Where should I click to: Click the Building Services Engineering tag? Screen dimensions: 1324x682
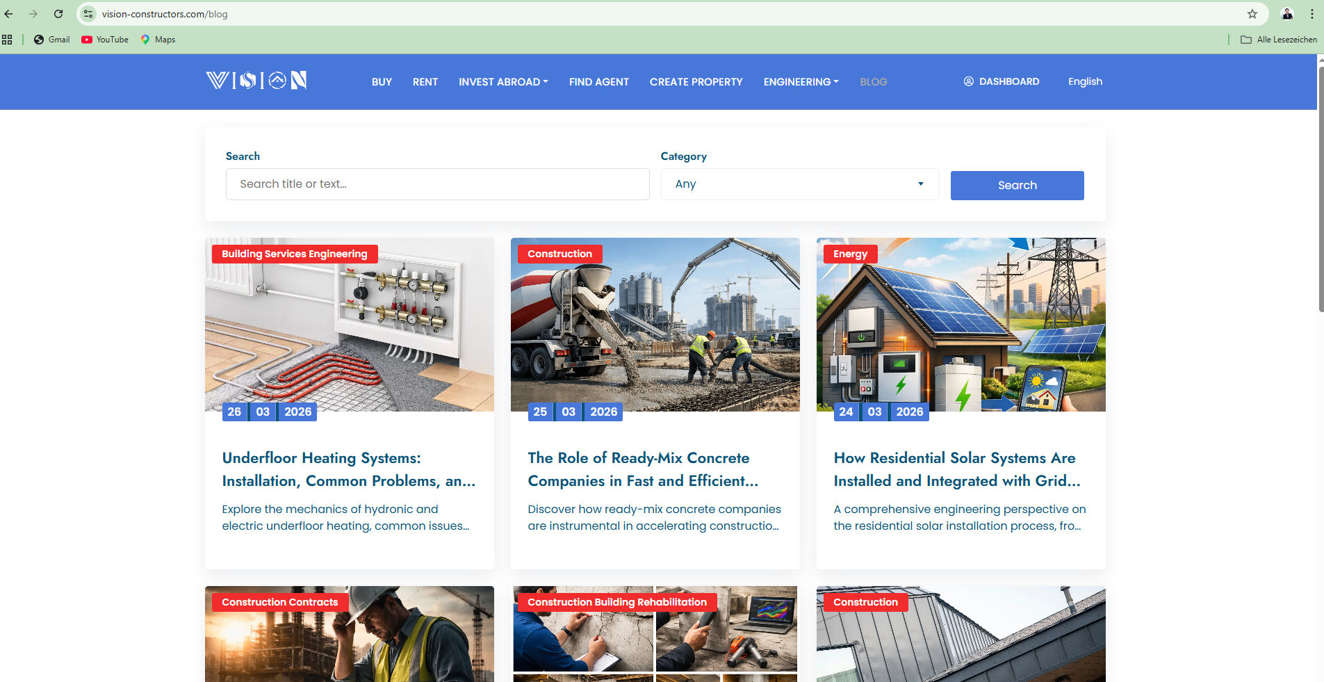pyautogui.click(x=295, y=254)
